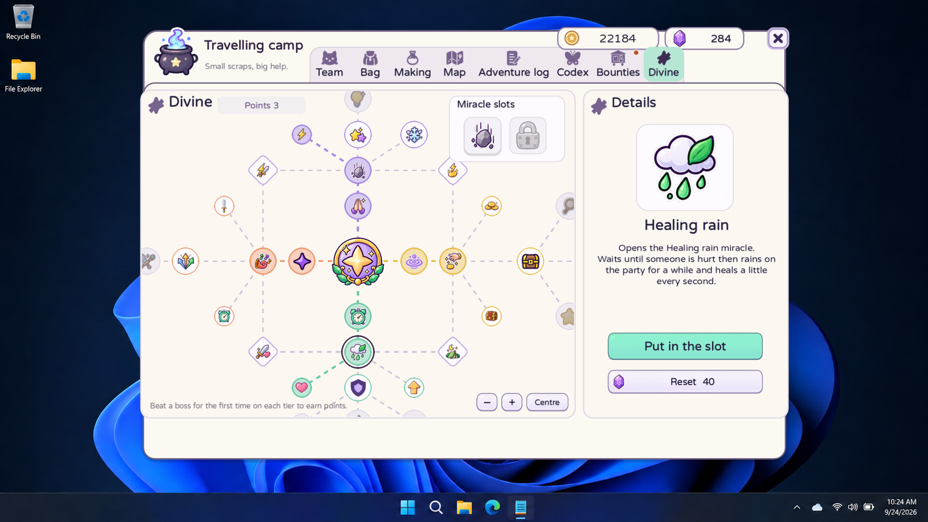The height and width of the screenshot is (522, 928).
Task: Click the gold coin balance 22184
Action: (608, 39)
